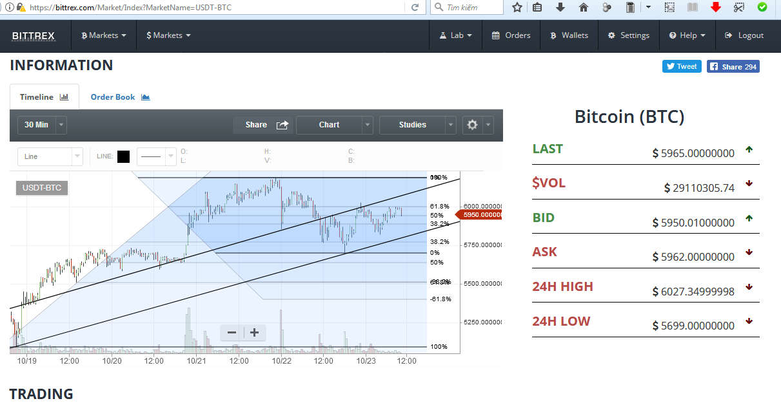The image size is (781, 410).
Task: Select the Timeline tab
Action: (44, 97)
